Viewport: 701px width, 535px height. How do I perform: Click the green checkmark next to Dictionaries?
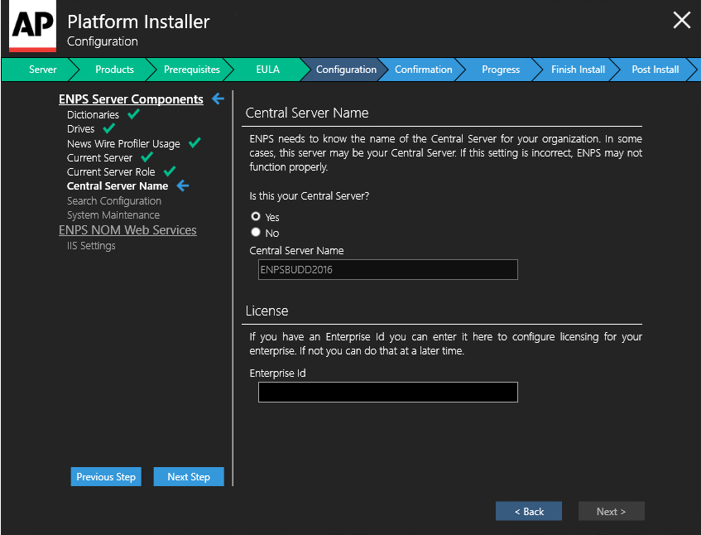pyautogui.click(x=133, y=114)
